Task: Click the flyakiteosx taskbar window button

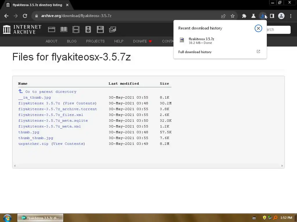Action: [40, 218]
